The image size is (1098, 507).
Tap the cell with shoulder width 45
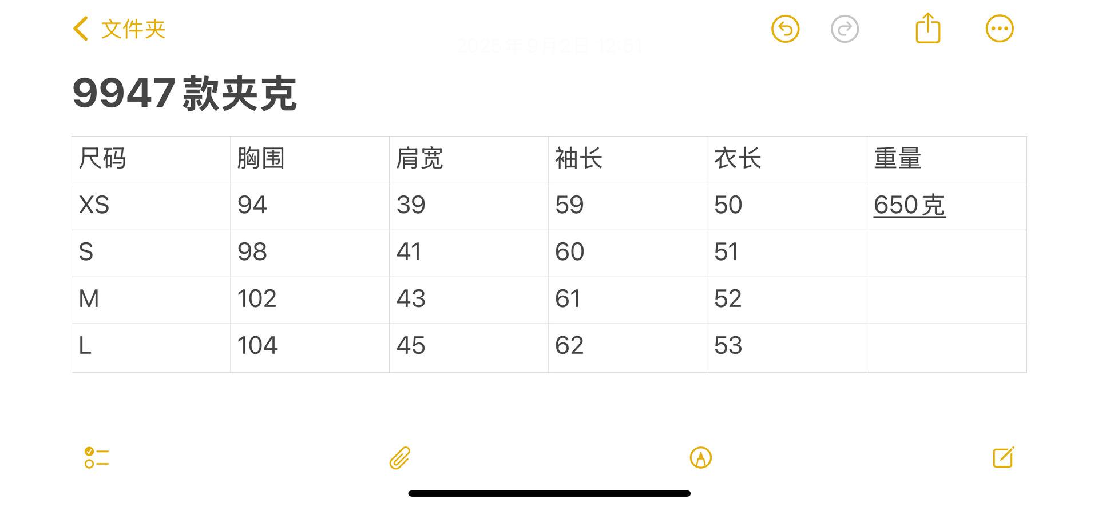coord(468,348)
